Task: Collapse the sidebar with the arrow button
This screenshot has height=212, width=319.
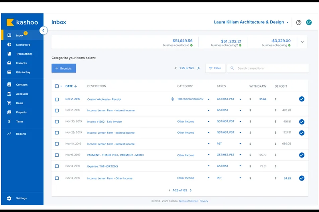Action: (x=43, y=31)
